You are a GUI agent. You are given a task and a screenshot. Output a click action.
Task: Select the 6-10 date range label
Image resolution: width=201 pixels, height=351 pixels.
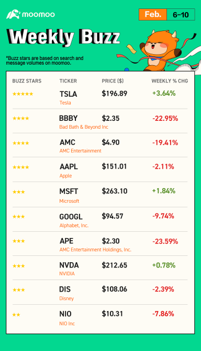pos(181,15)
